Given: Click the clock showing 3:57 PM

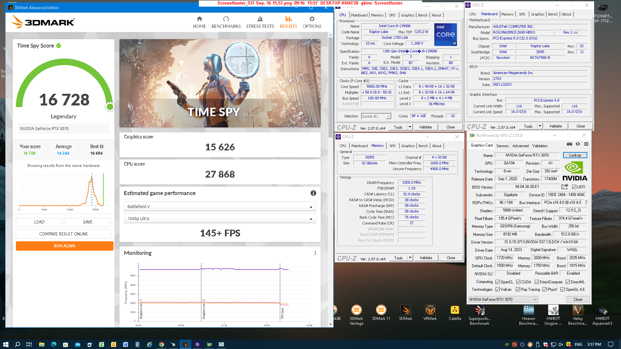Looking at the screenshot, I should pyautogui.click(x=594, y=344).
